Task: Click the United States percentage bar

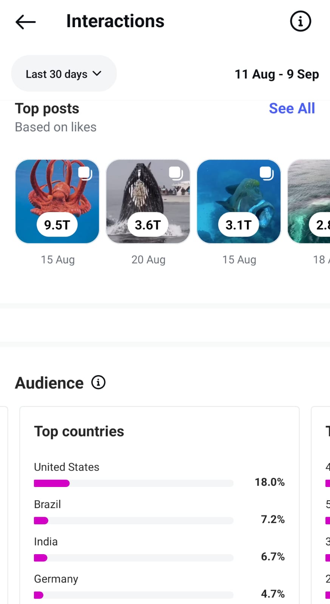Action: (x=133, y=483)
